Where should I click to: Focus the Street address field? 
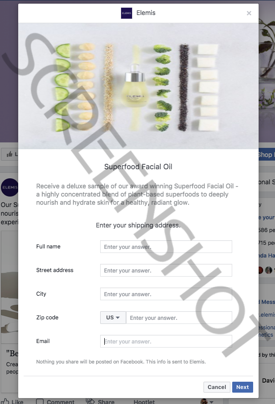tap(166, 270)
